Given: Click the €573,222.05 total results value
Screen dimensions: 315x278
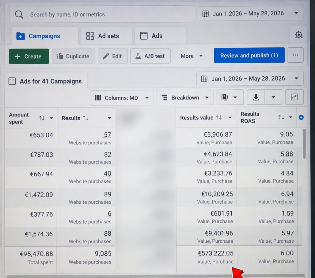Looking at the screenshot, I should point(215,253).
